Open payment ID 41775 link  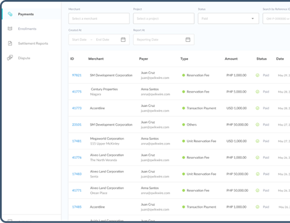tap(77, 92)
